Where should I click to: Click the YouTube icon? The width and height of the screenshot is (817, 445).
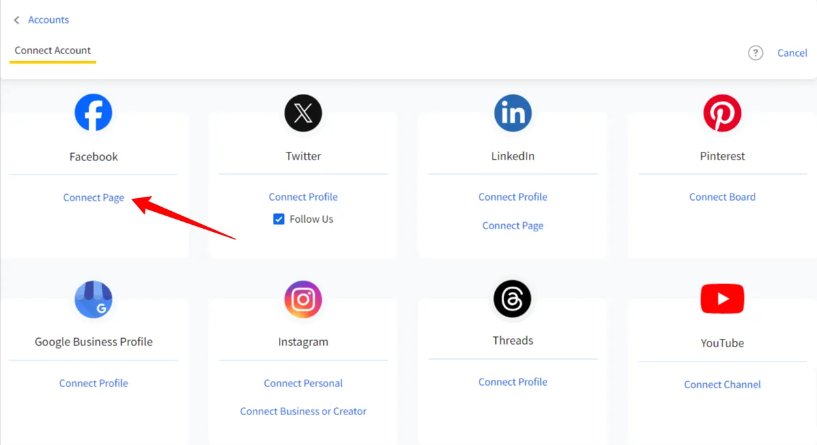pos(722,298)
